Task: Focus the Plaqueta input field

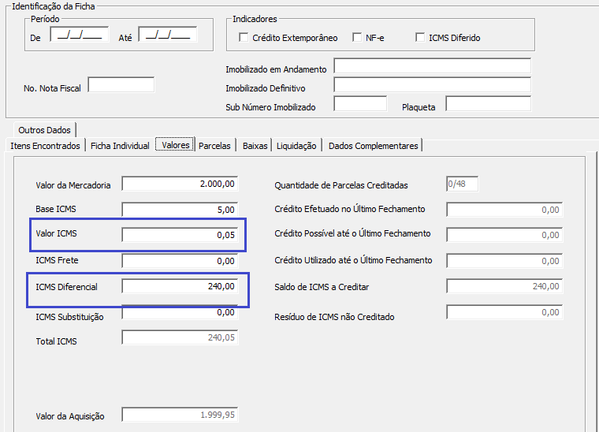Action: coord(488,104)
